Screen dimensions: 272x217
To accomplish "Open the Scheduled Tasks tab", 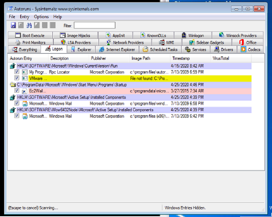I will point(160,49).
